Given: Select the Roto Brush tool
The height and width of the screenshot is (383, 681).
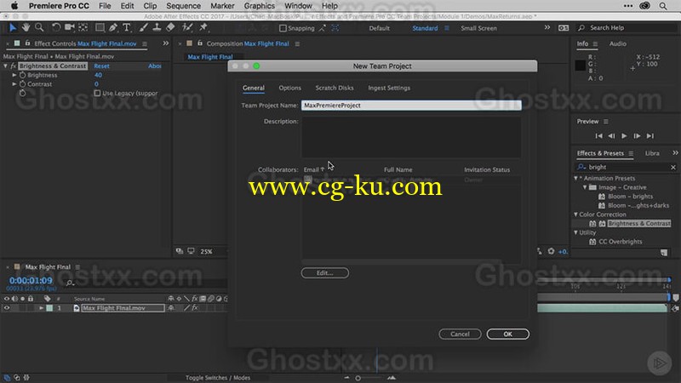Looking at the screenshot, I should pos(187,28).
